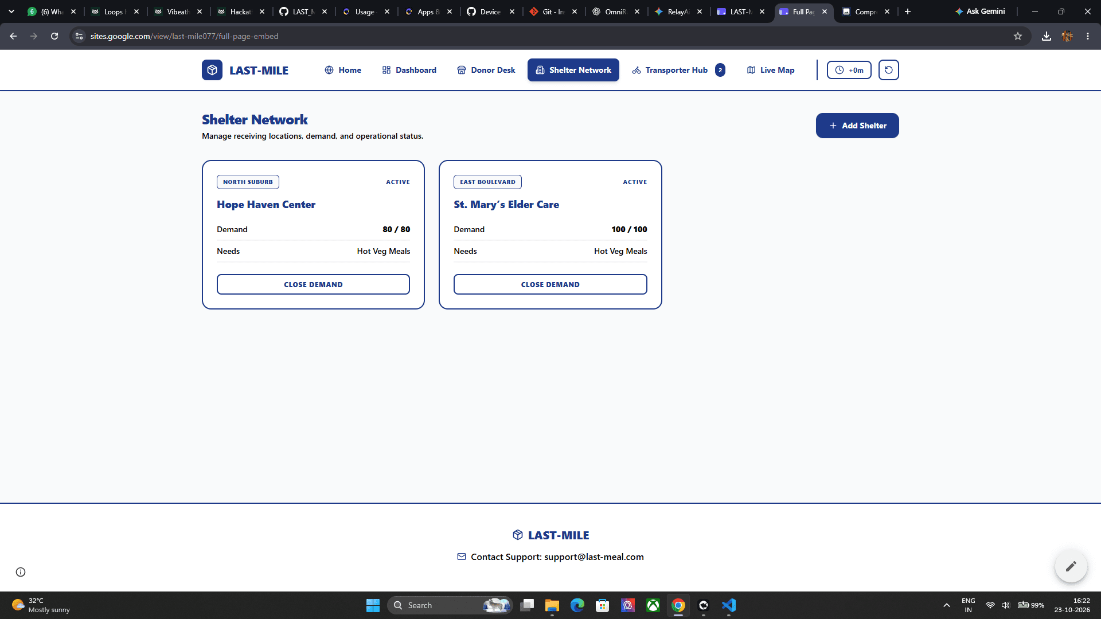The height and width of the screenshot is (619, 1101).
Task: Open Chrome downloads icon
Action: tap(1047, 36)
